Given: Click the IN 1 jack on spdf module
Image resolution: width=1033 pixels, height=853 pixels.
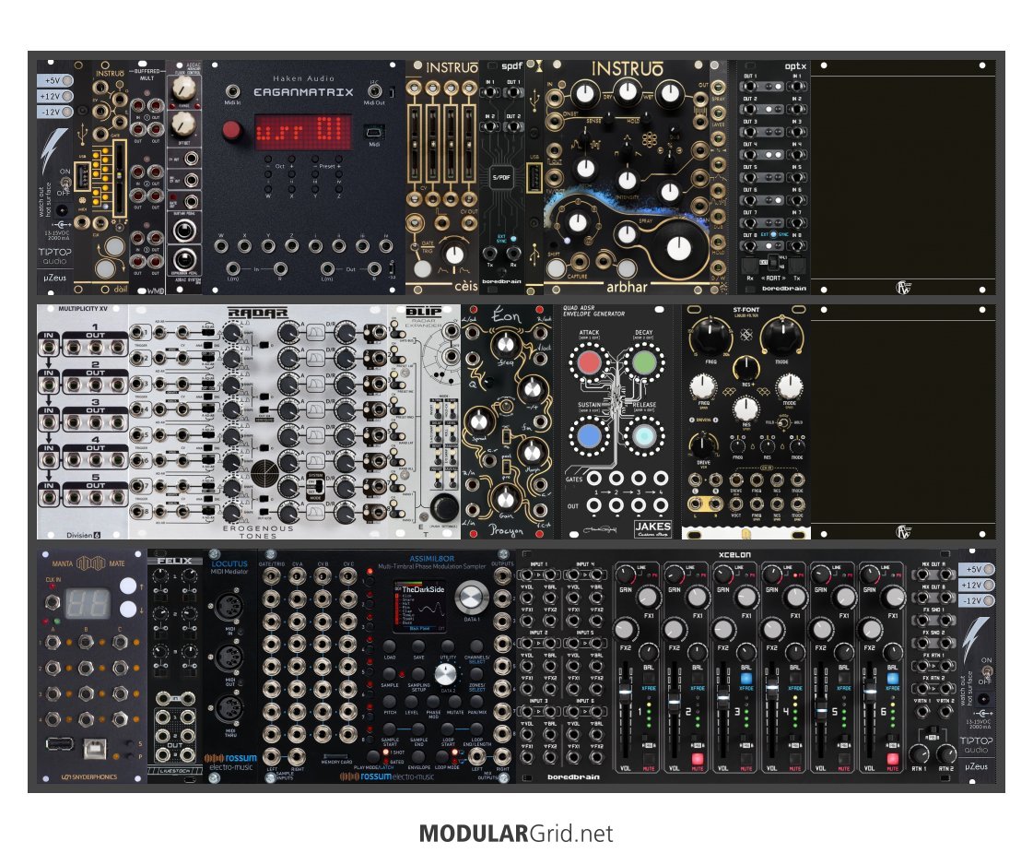Looking at the screenshot, I should (489, 92).
